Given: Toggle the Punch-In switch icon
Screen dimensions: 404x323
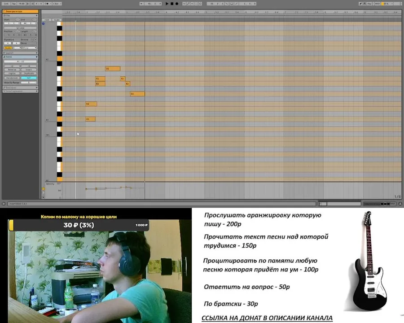Looking at the screenshot, I should point(227,4).
